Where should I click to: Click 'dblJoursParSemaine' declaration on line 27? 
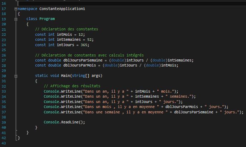coord(83,60)
